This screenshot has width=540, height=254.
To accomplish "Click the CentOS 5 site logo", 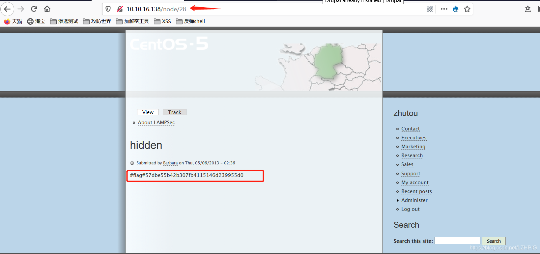I will pos(169,44).
